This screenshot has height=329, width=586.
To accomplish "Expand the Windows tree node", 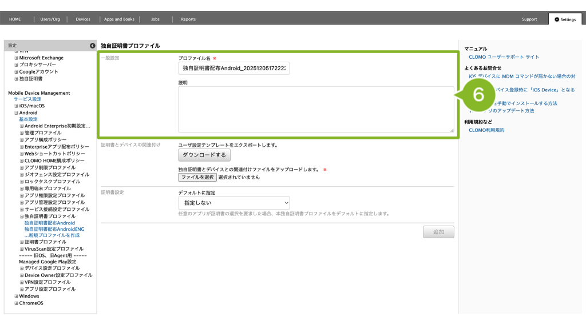I will pos(16,296).
